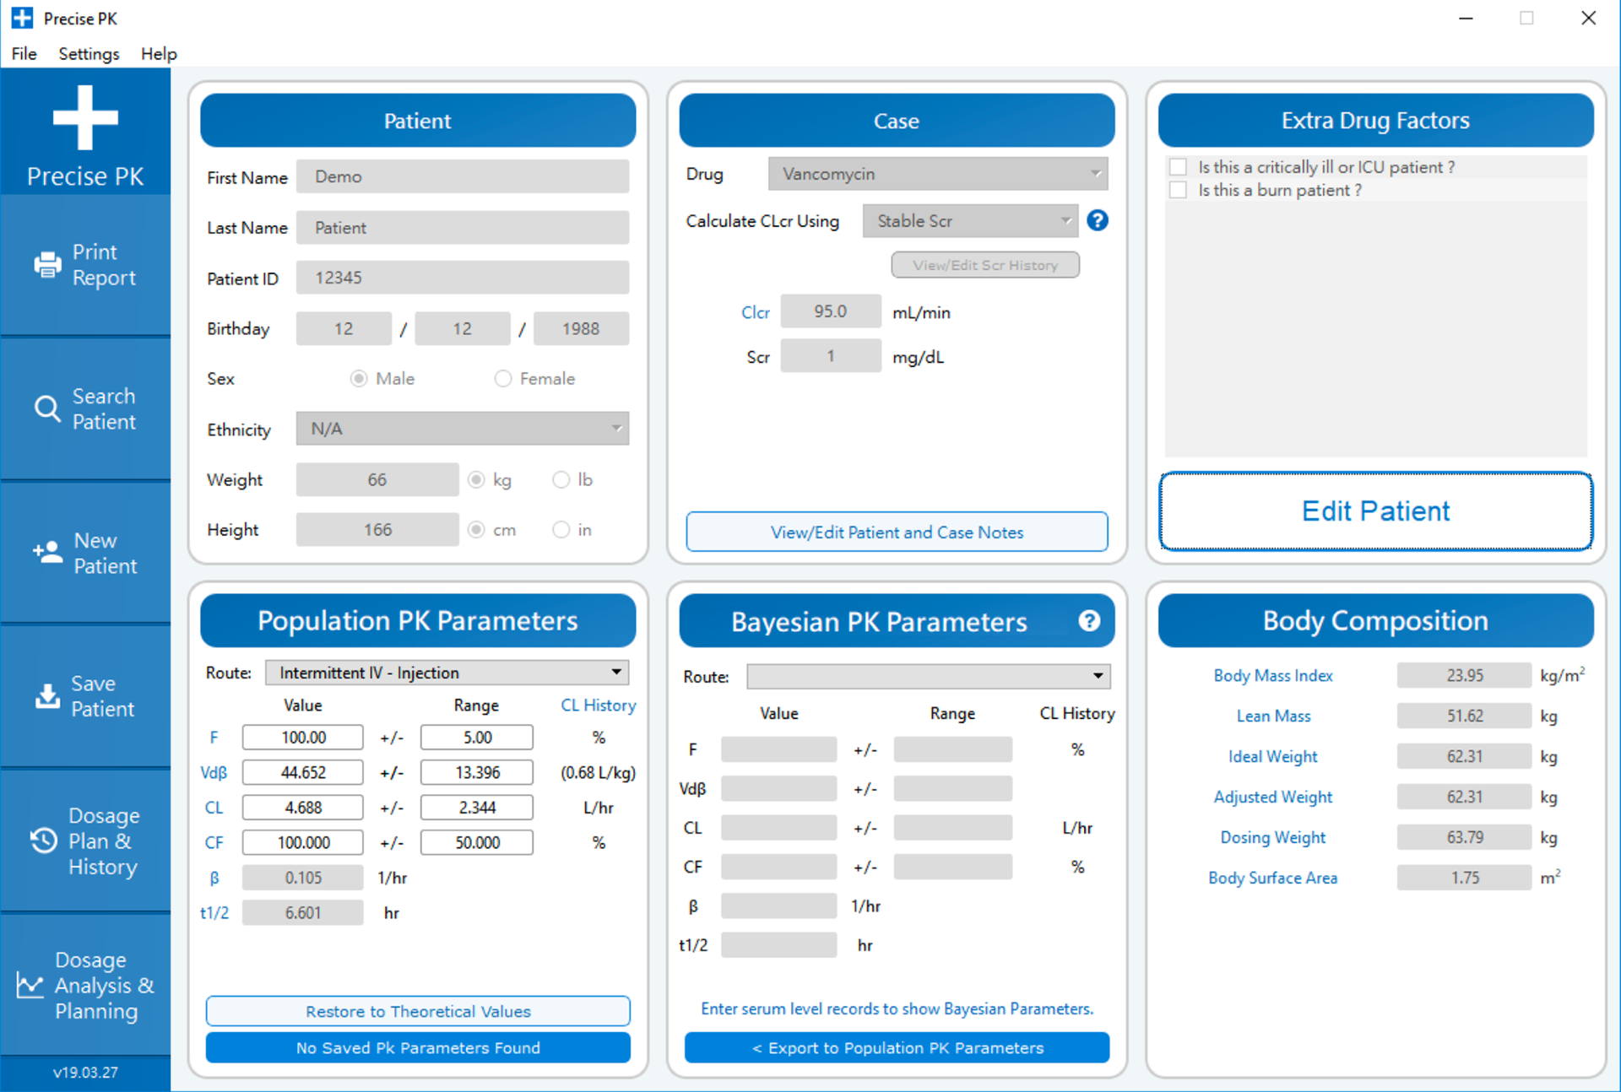Open the Ethnicity dropdown
This screenshot has height=1092, width=1621.
pyautogui.click(x=463, y=429)
